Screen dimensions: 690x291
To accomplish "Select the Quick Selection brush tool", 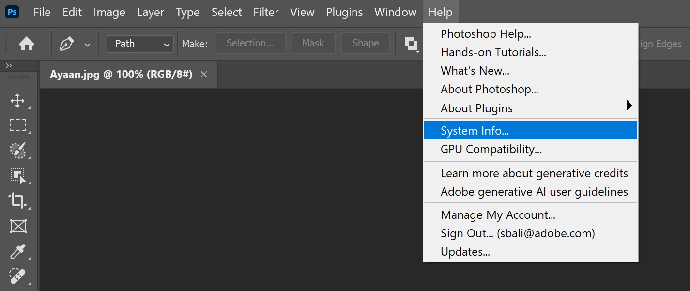I will [x=18, y=150].
